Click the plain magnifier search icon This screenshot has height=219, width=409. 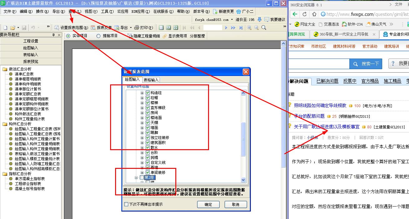pyautogui.click(x=264, y=28)
